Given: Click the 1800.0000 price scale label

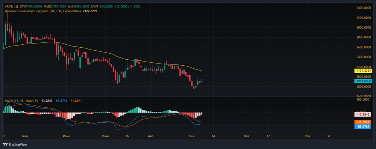Looking at the screenshot, I should pyautogui.click(x=364, y=86).
